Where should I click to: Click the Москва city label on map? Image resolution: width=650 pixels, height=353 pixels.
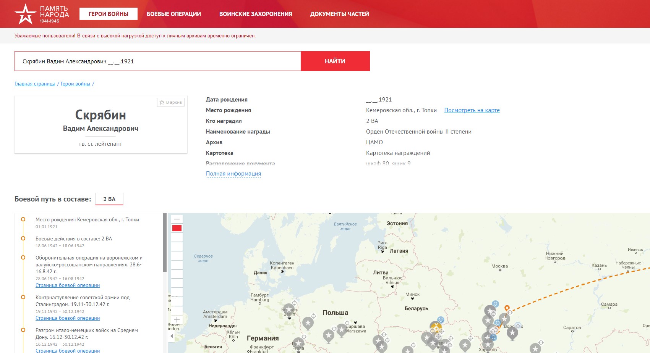click(x=499, y=266)
